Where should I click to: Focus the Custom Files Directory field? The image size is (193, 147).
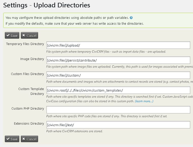(x=118, y=75)
